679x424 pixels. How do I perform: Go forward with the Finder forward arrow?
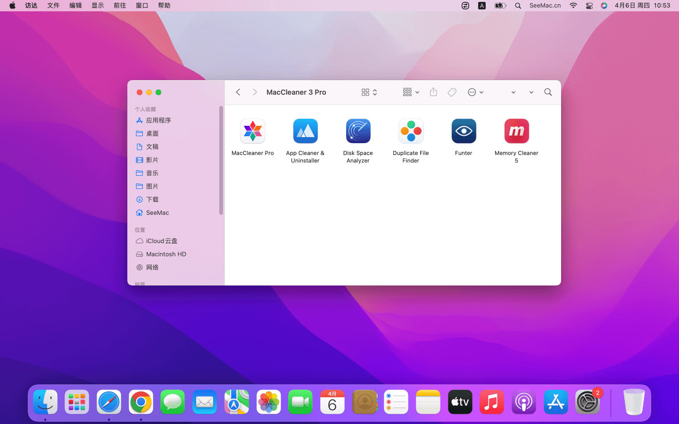point(255,92)
